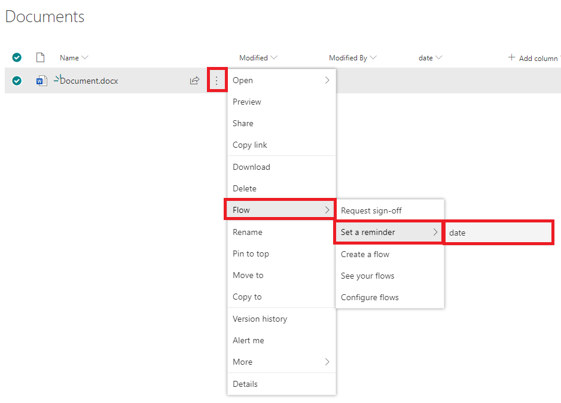The image size is (561, 403).
Task: Open Details from the context menu
Action: [x=282, y=384]
